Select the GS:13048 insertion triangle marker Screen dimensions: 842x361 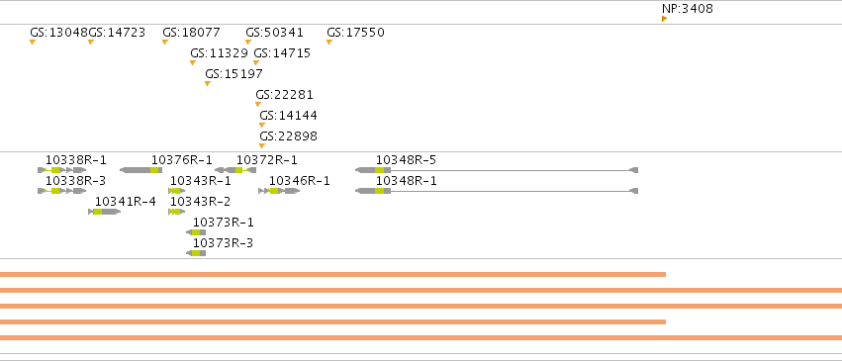click(x=33, y=43)
